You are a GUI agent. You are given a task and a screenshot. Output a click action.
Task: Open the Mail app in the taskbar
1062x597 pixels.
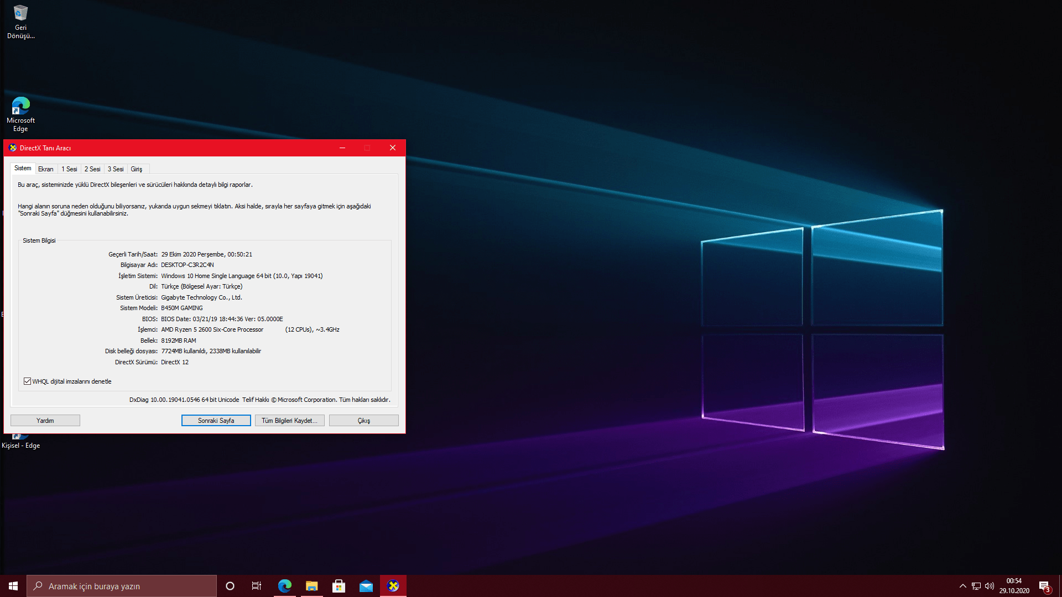point(366,586)
